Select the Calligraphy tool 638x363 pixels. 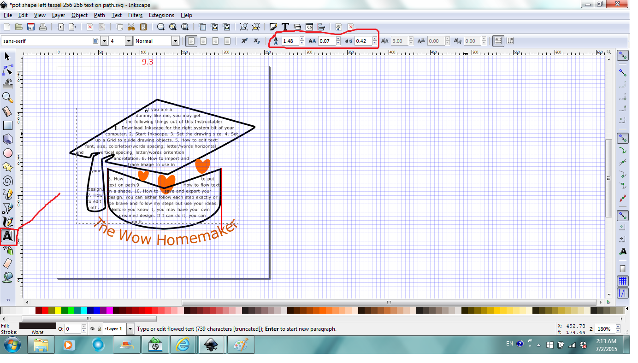click(7, 222)
